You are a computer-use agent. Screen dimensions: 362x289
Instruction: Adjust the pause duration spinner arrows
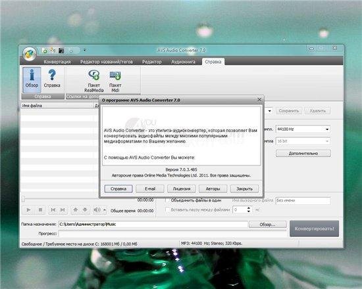click(x=248, y=210)
